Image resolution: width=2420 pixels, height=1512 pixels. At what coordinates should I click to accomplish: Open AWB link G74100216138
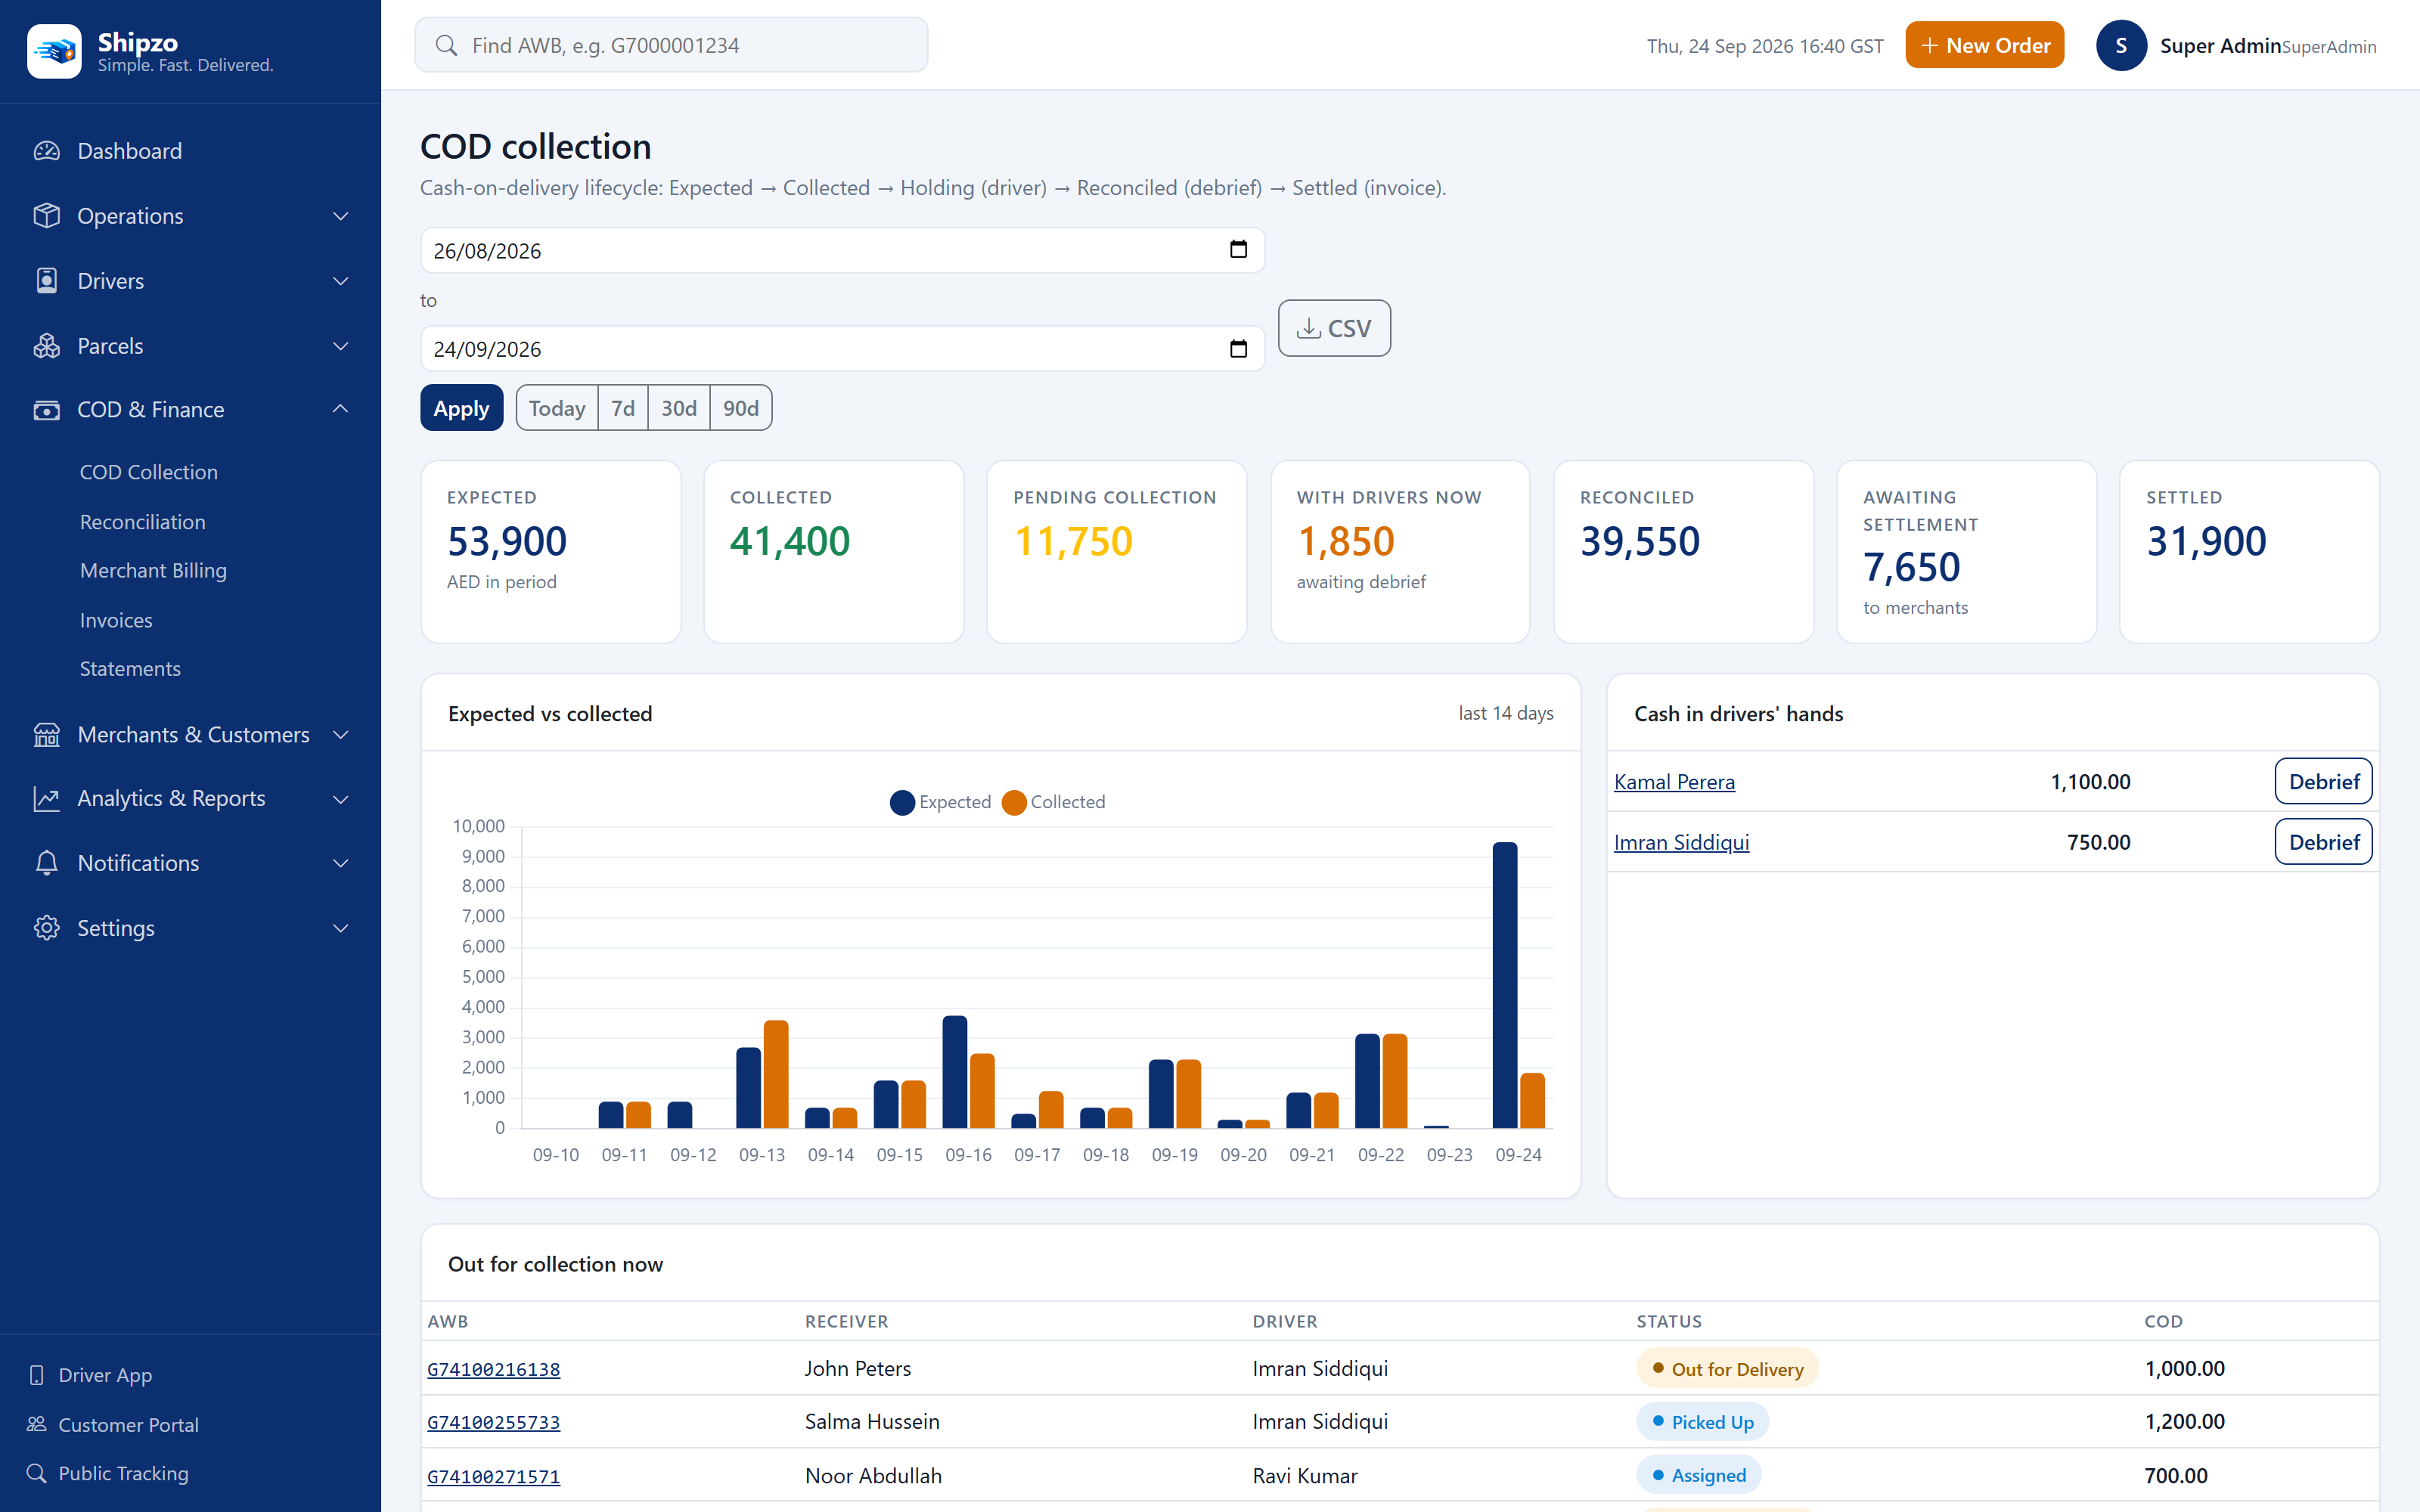pyautogui.click(x=493, y=1369)
